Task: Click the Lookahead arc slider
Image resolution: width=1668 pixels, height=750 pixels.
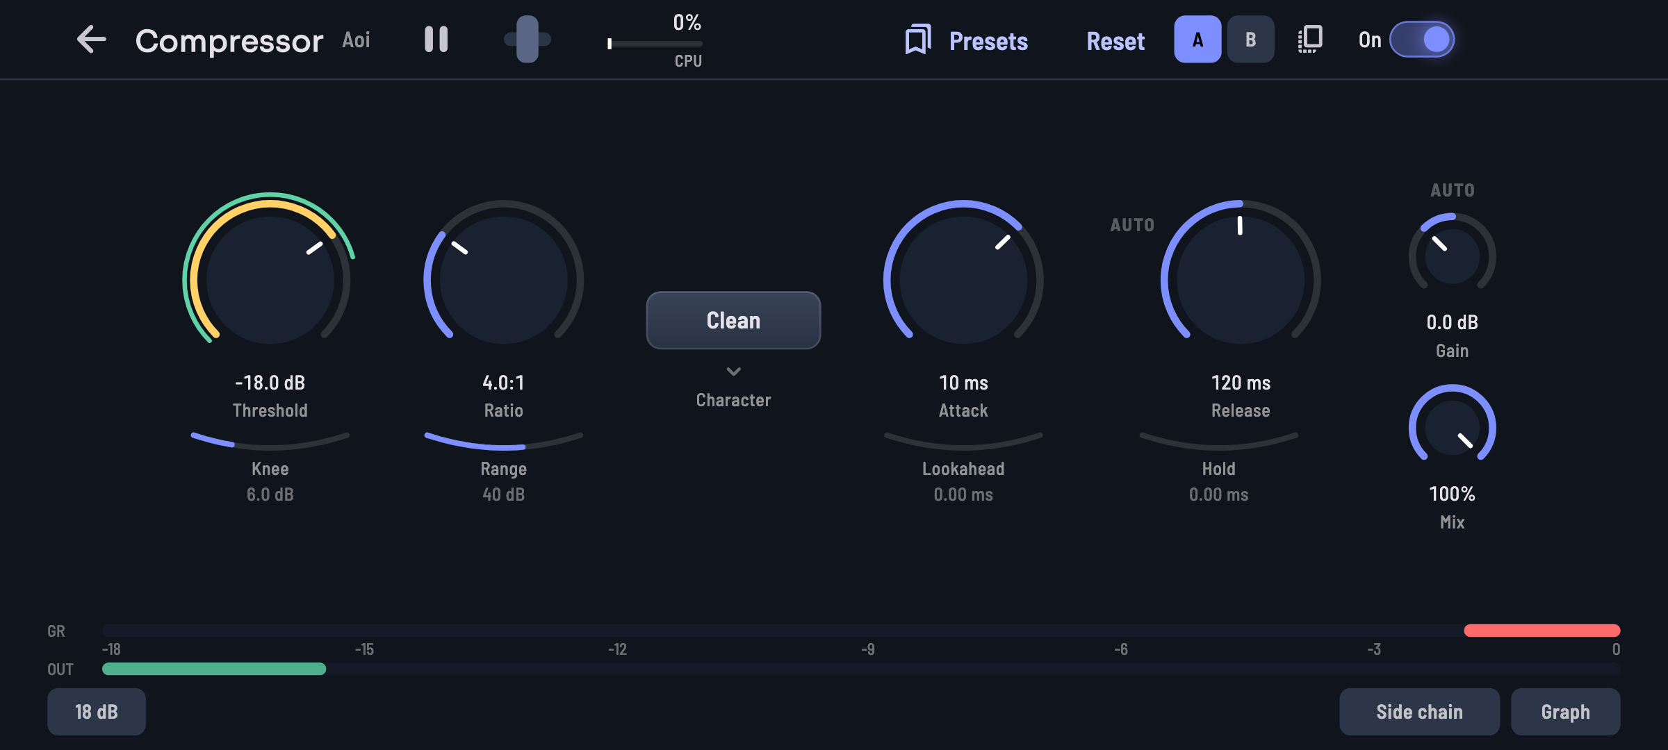Action: 963,440
